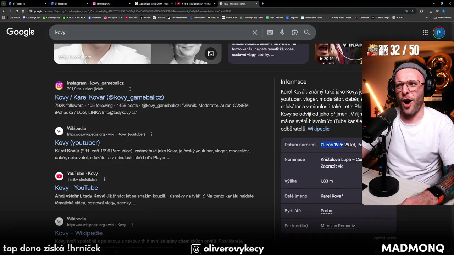Click the browser address bar URL
Screen dimensions: 454x255
(132, 11)
